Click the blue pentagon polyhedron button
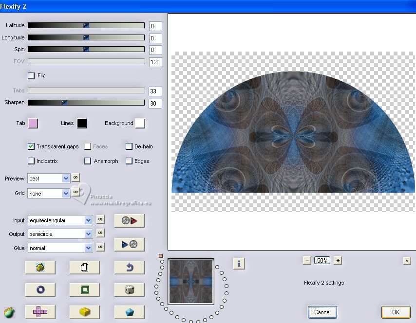 coord(130,312)
